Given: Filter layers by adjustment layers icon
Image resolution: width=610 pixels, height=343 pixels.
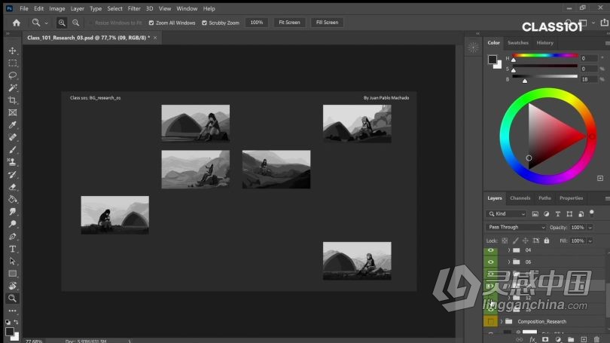Looking at the screenshot, I should [x=547, y=214].
